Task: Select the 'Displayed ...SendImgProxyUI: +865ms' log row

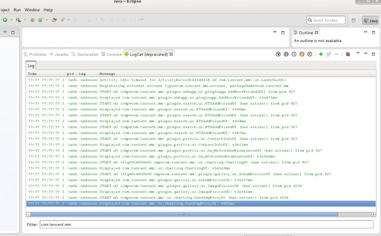Action: click(x=201, y=204)
